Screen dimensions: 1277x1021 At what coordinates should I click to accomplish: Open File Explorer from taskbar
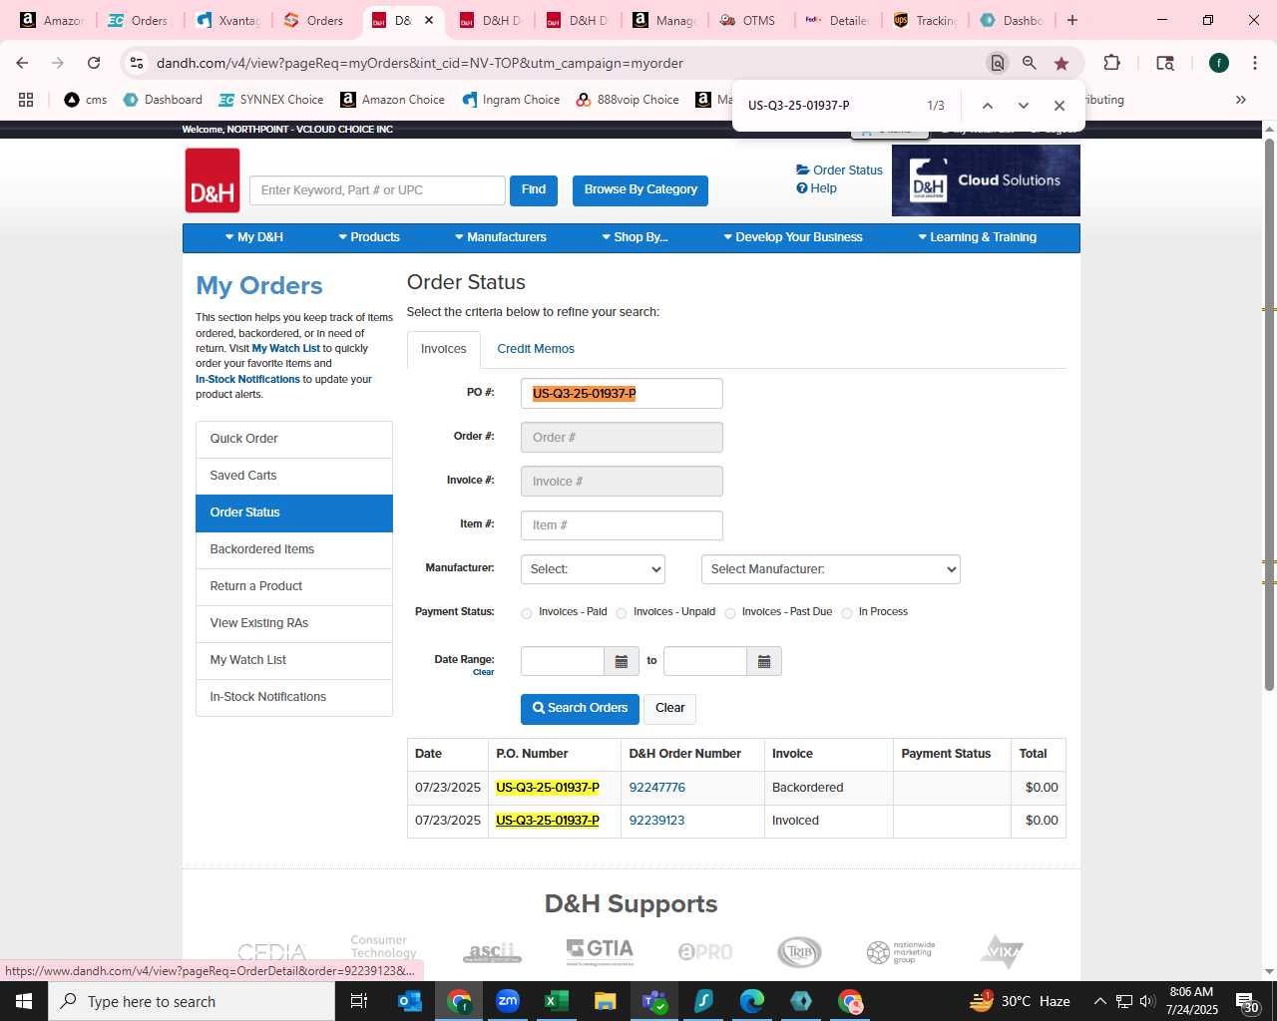coord(606,1001)
